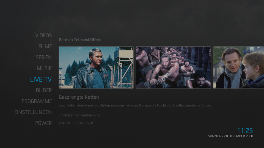
Task: Click the arte HD channel label
Action: 64,123
